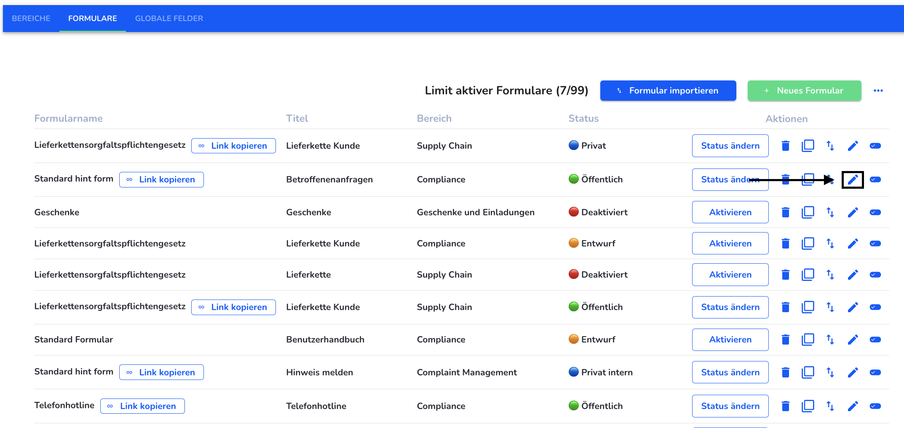Copy link for Privat Lieferkette Kunde form
Viewport: 904px width, 428px height.
pos(233,146)
